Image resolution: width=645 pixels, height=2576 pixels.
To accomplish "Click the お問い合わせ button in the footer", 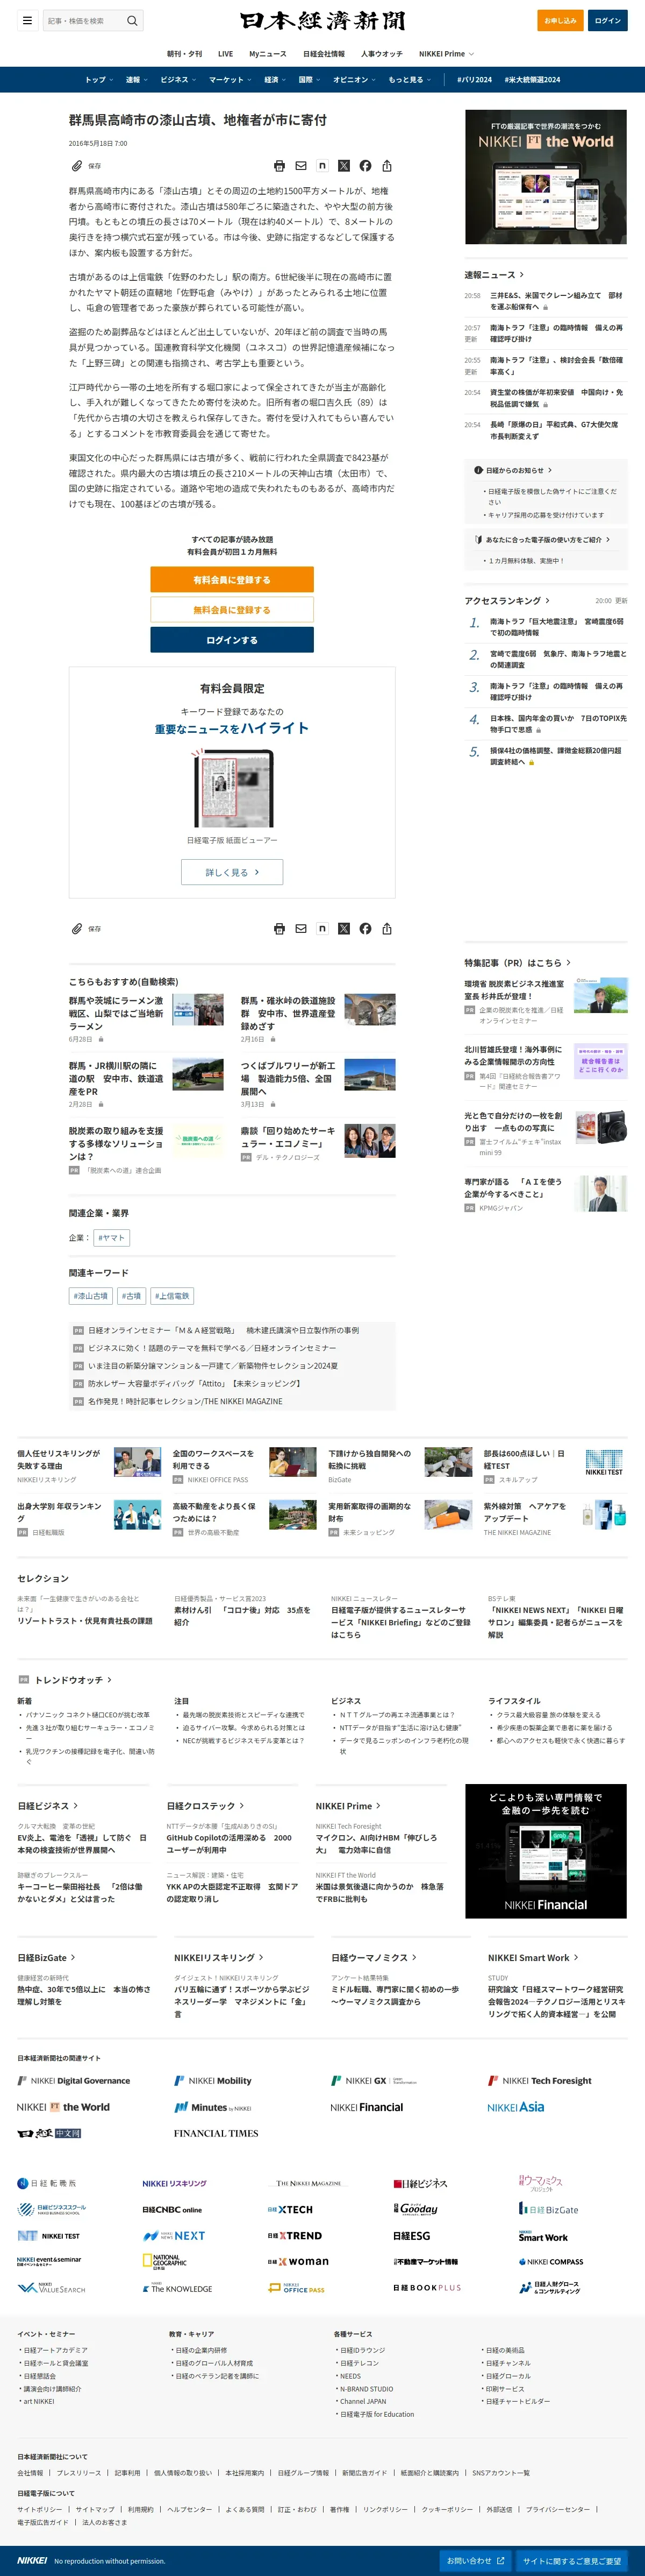I will pos(475,2561).
